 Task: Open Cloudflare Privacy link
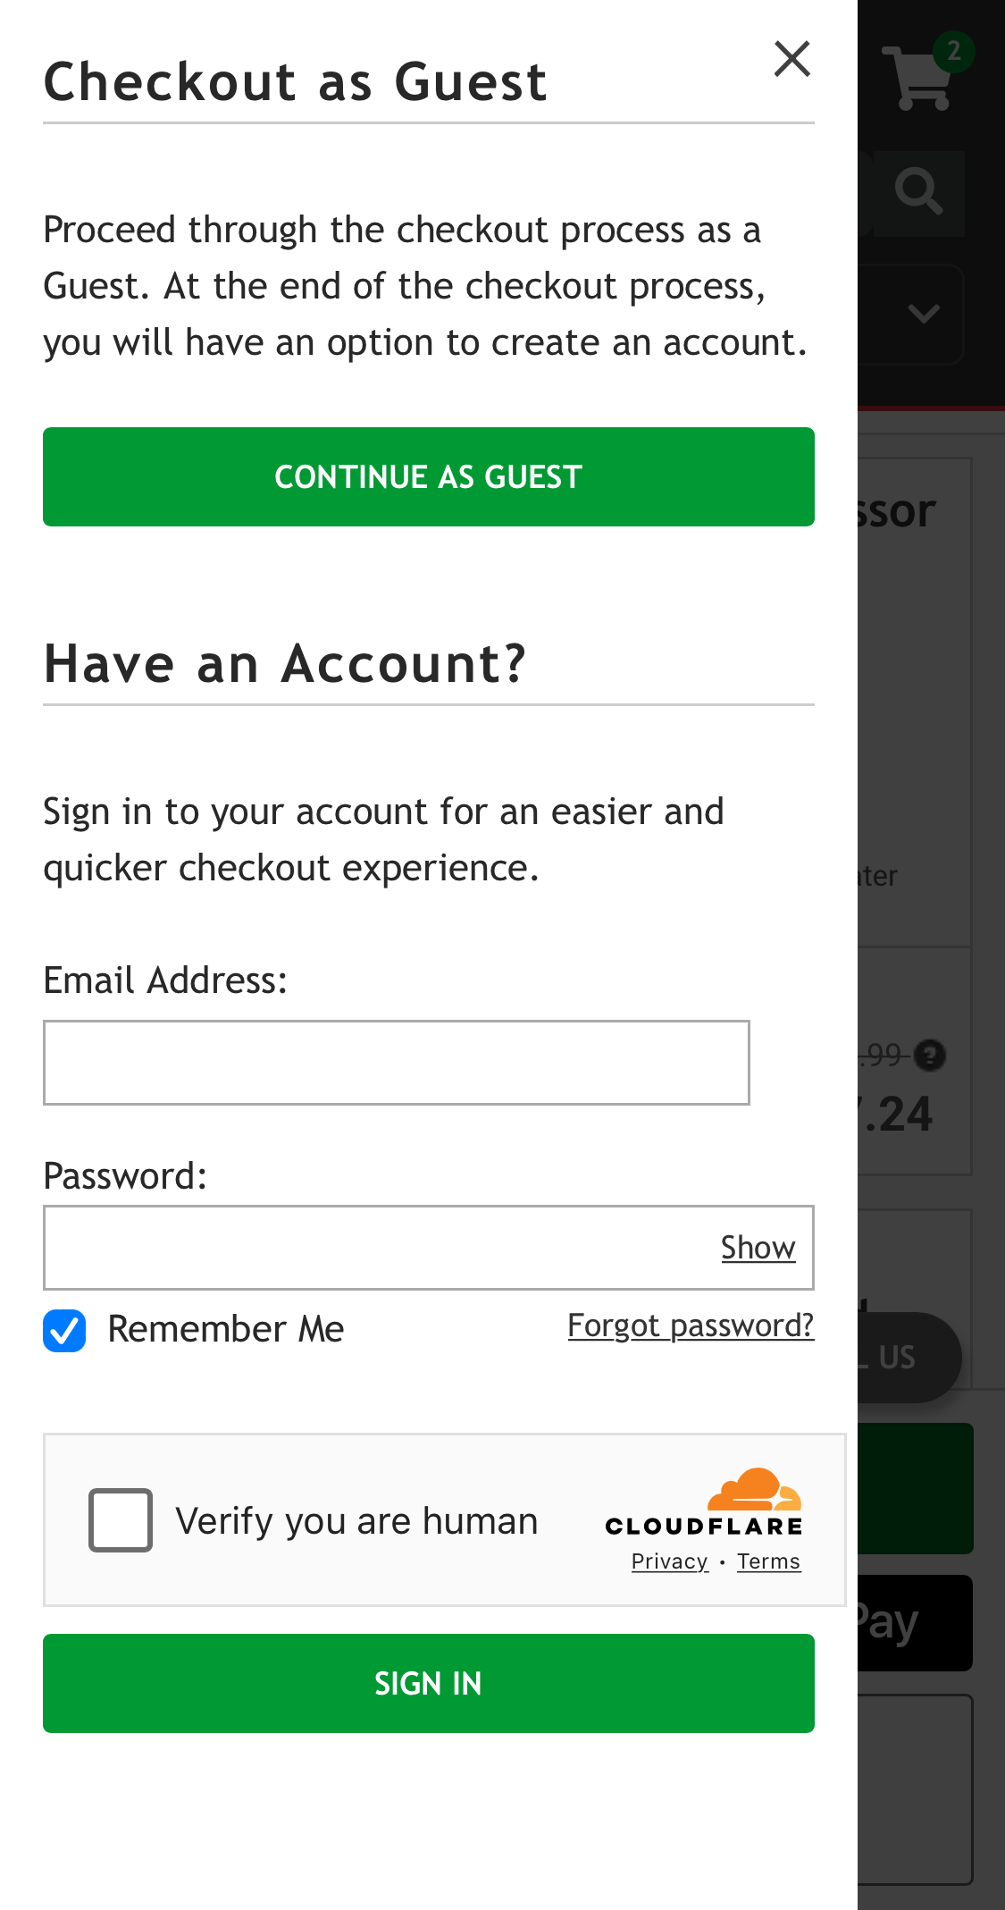point(668,1561)
